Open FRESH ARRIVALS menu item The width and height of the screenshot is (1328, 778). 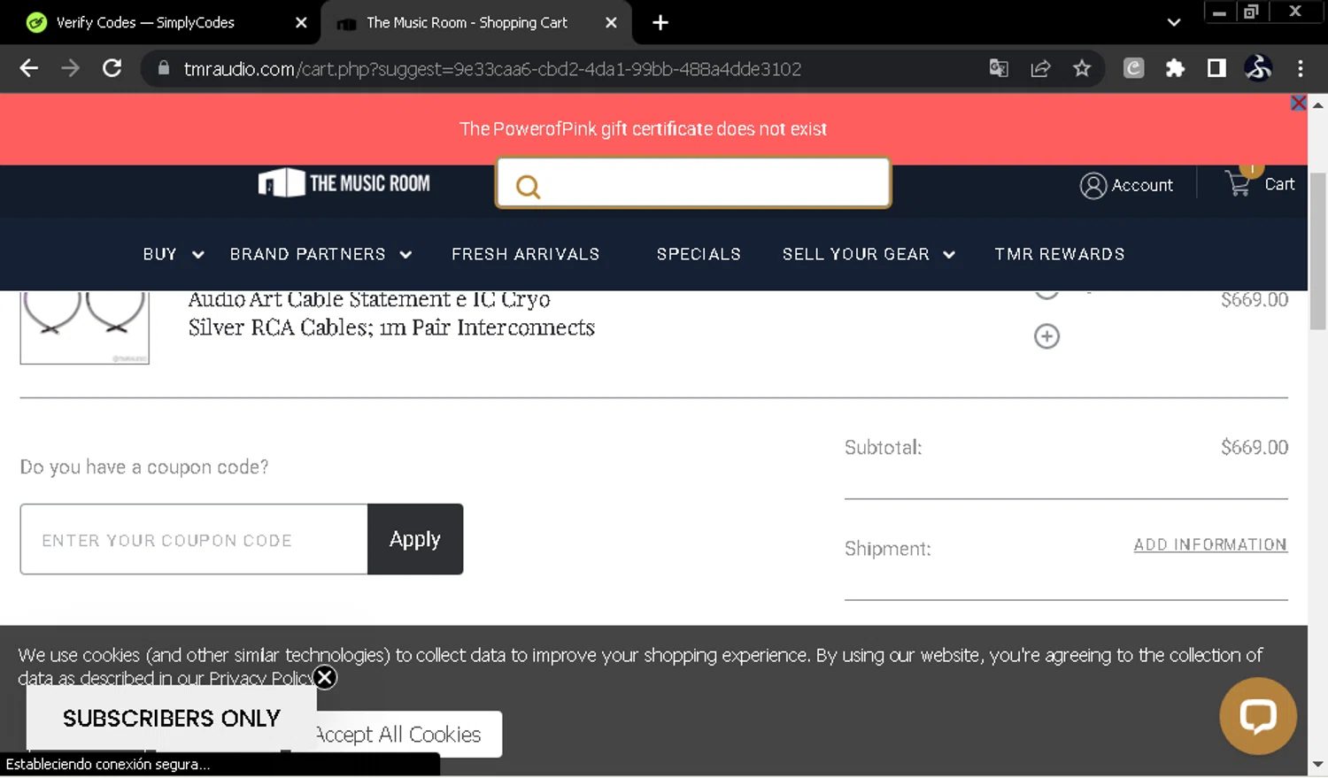[x=526, y=255]
